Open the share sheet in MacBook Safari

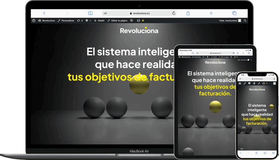coord(188,13)
